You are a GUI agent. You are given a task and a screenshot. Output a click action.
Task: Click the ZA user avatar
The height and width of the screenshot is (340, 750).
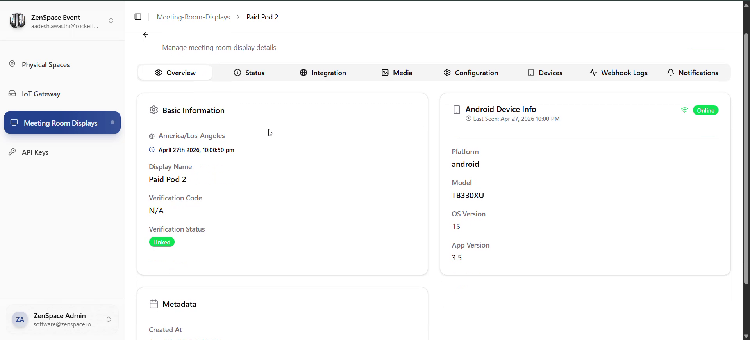(x=20, y=320)
